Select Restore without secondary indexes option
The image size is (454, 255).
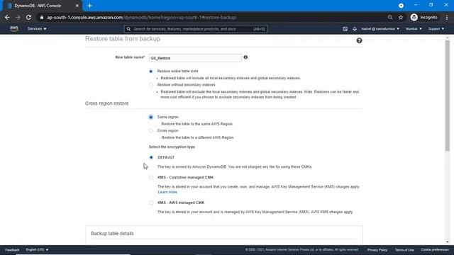[151, 85]
